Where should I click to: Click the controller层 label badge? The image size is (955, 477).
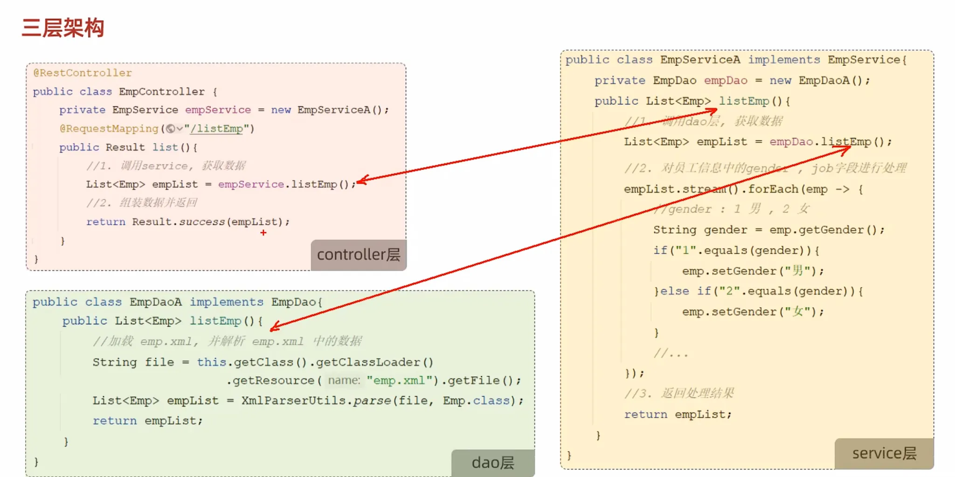(359, 255)
